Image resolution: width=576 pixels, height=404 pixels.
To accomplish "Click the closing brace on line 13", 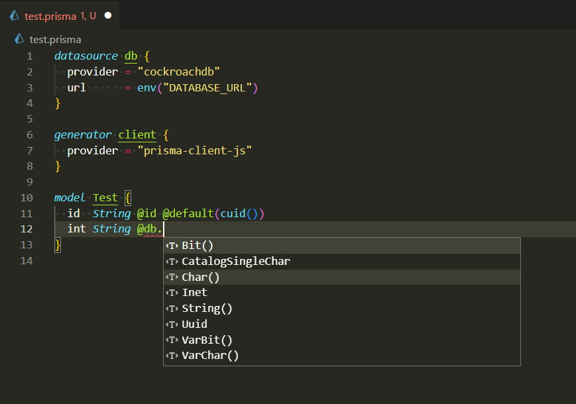I will (58, 245).
